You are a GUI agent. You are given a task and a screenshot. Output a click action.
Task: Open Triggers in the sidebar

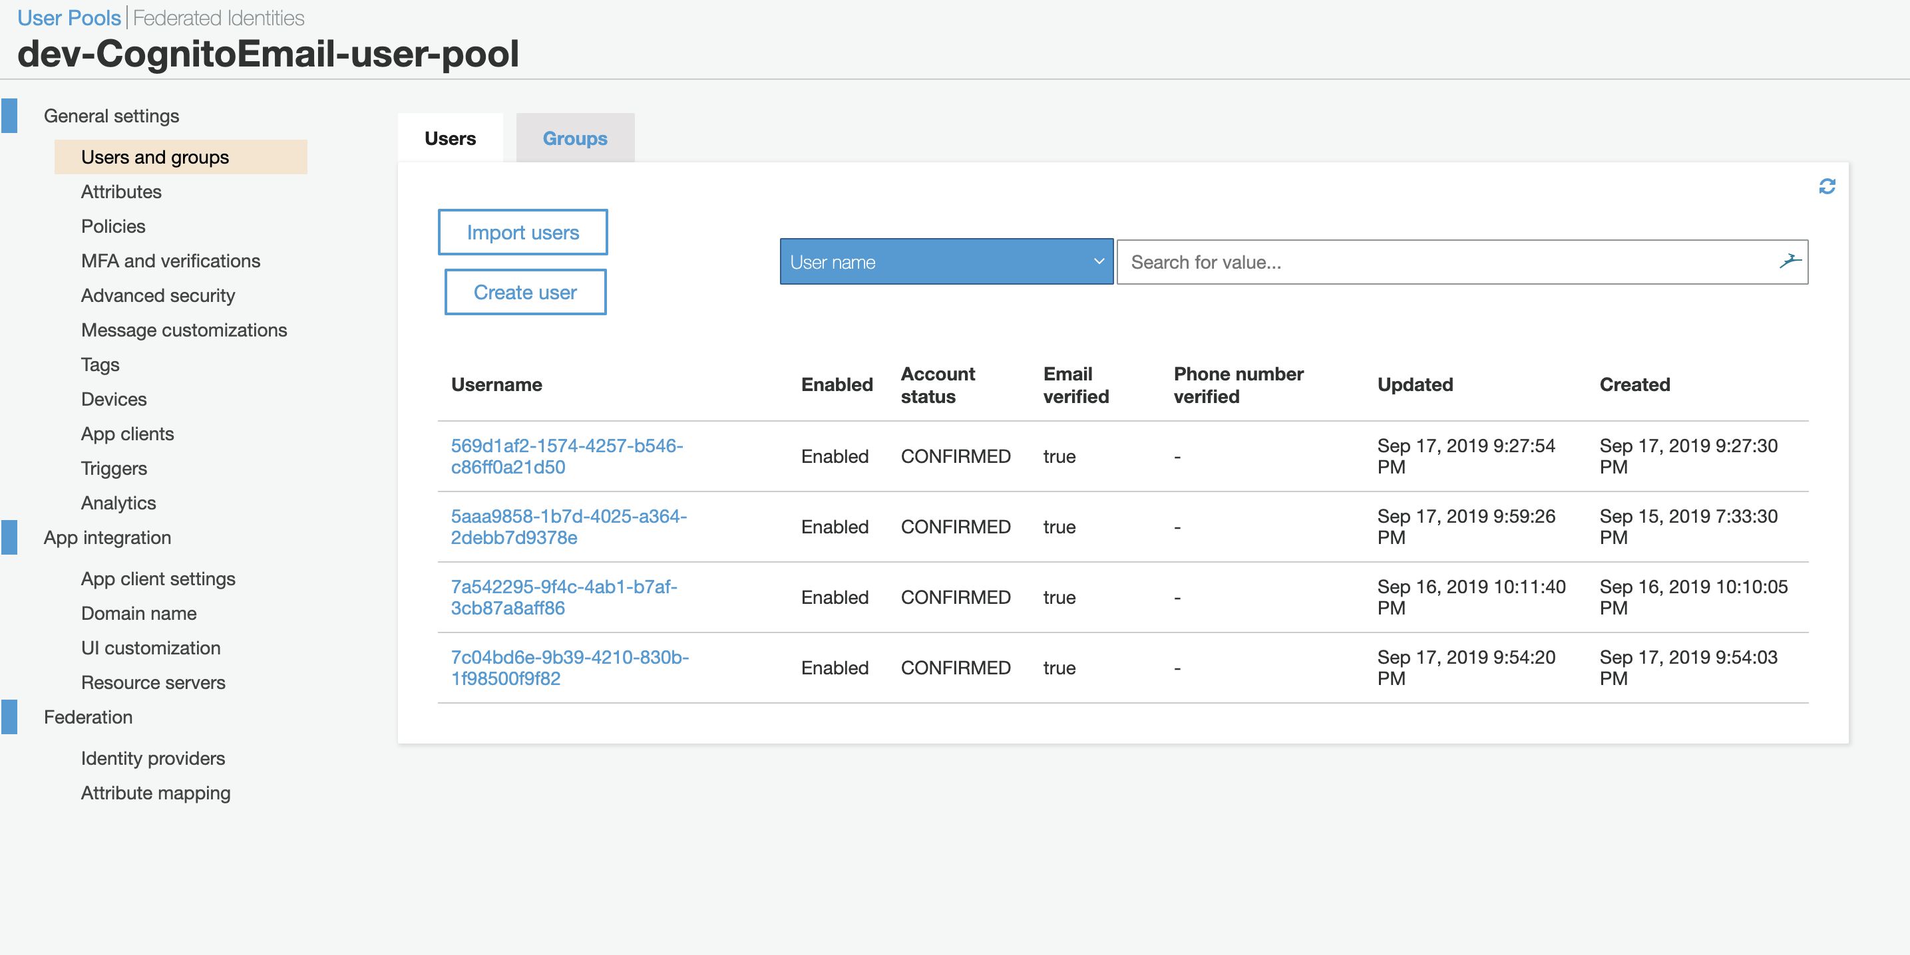pos(114,468)
